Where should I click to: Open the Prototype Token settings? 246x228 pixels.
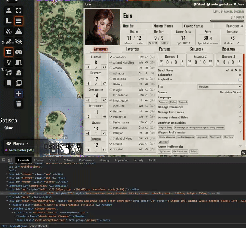click(219, 4)
